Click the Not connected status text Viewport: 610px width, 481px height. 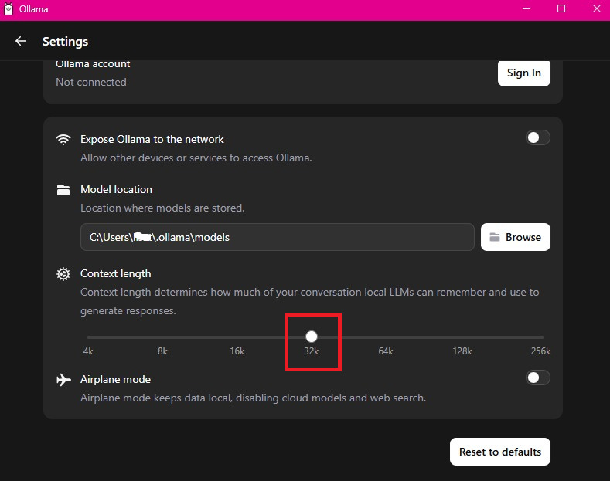[91, 82]
